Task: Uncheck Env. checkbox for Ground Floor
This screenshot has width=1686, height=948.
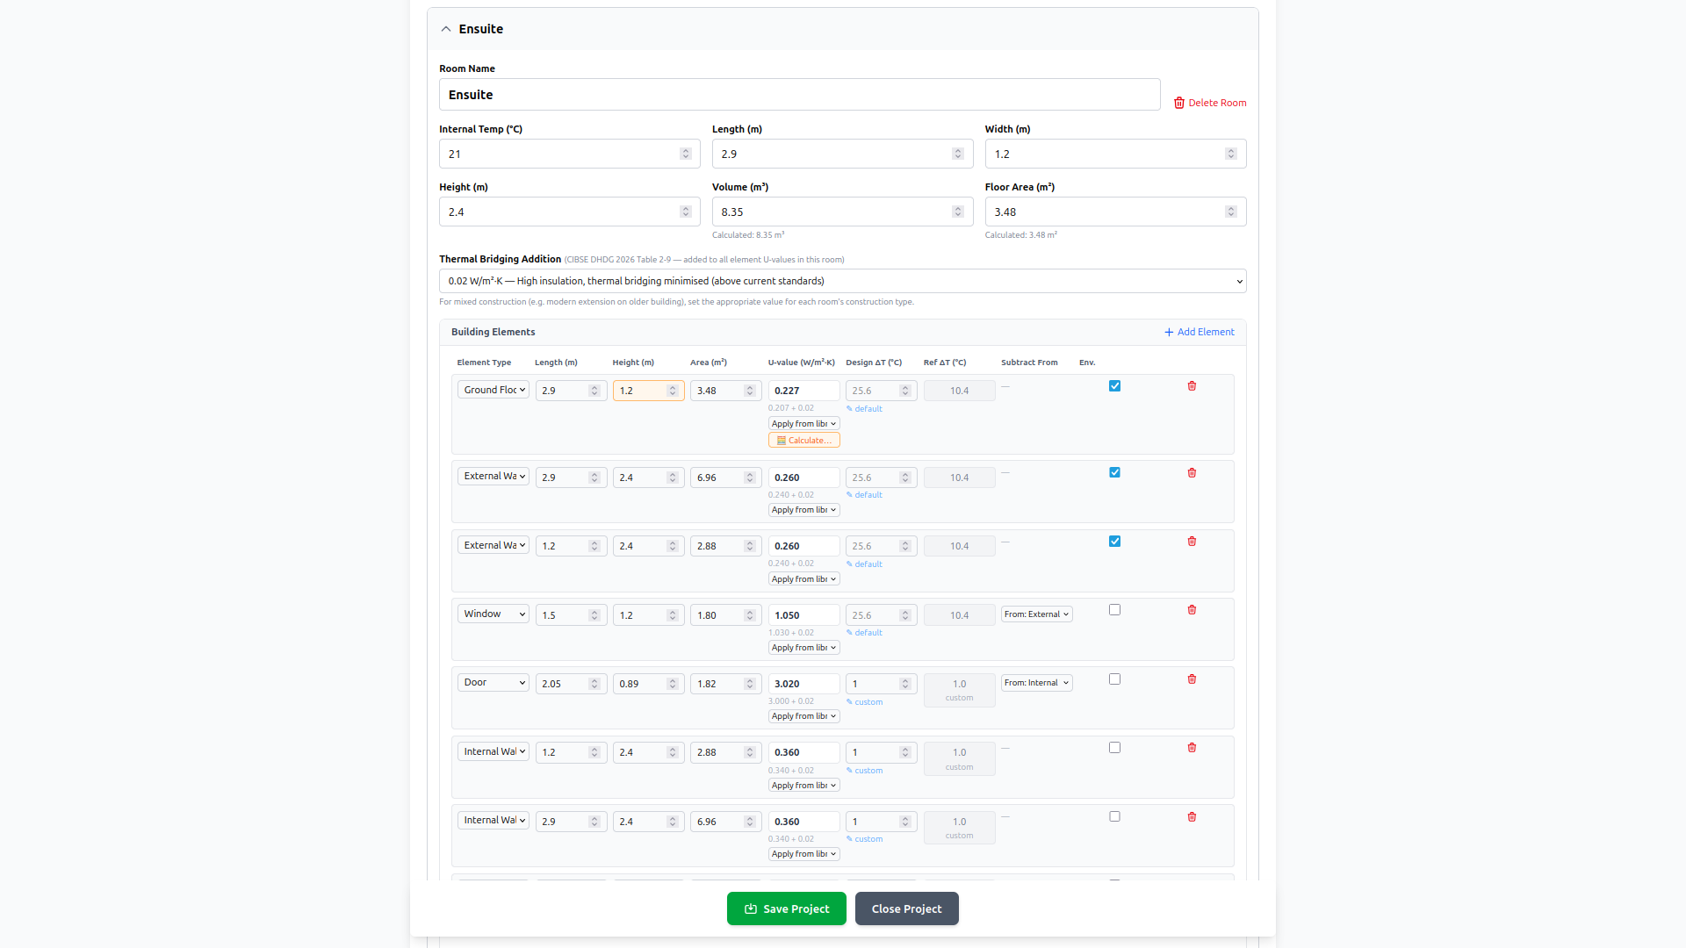Action: click(x=1114, y=386)
